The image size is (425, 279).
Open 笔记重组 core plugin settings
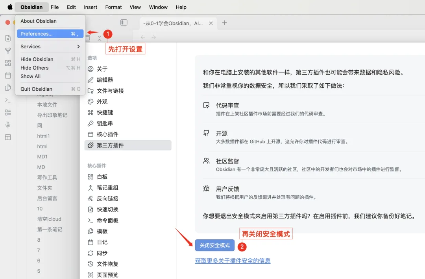pyautogui.click(x=128, y=187)
